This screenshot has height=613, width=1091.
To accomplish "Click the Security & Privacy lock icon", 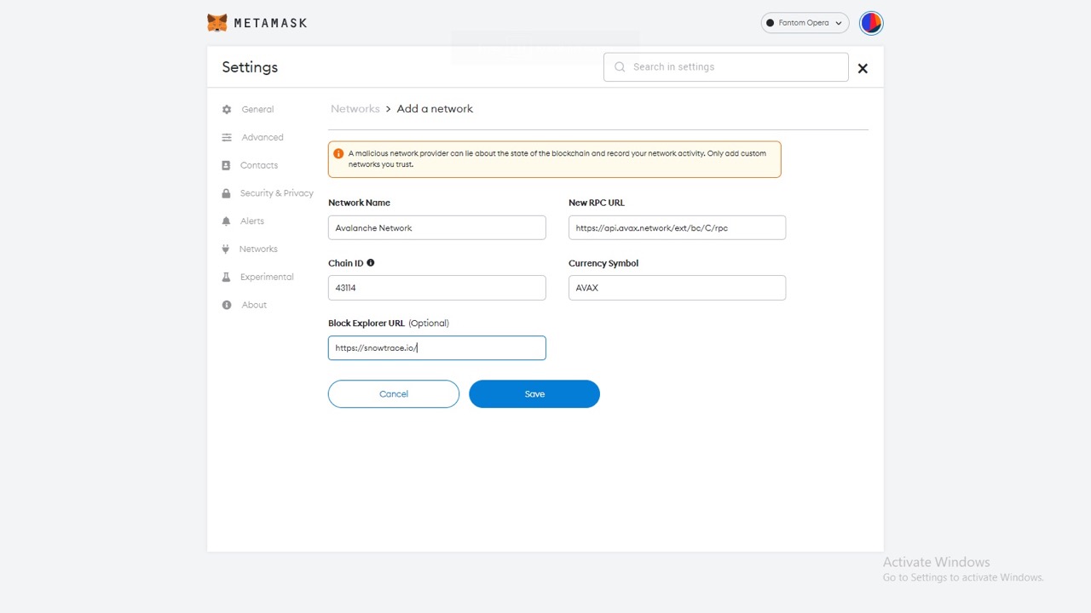I will [x=226, y=193].
